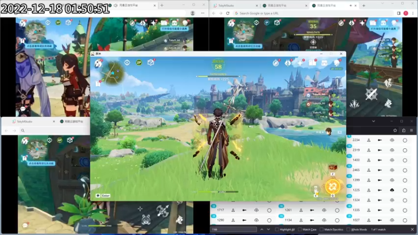Enable the Highlight All checkbox
Viewport: 418px width, 235px height.
(x=277, y=229)
